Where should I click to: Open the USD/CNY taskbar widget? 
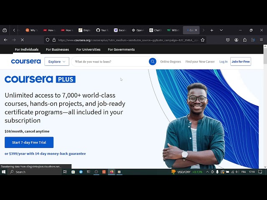tap(186, 172)
